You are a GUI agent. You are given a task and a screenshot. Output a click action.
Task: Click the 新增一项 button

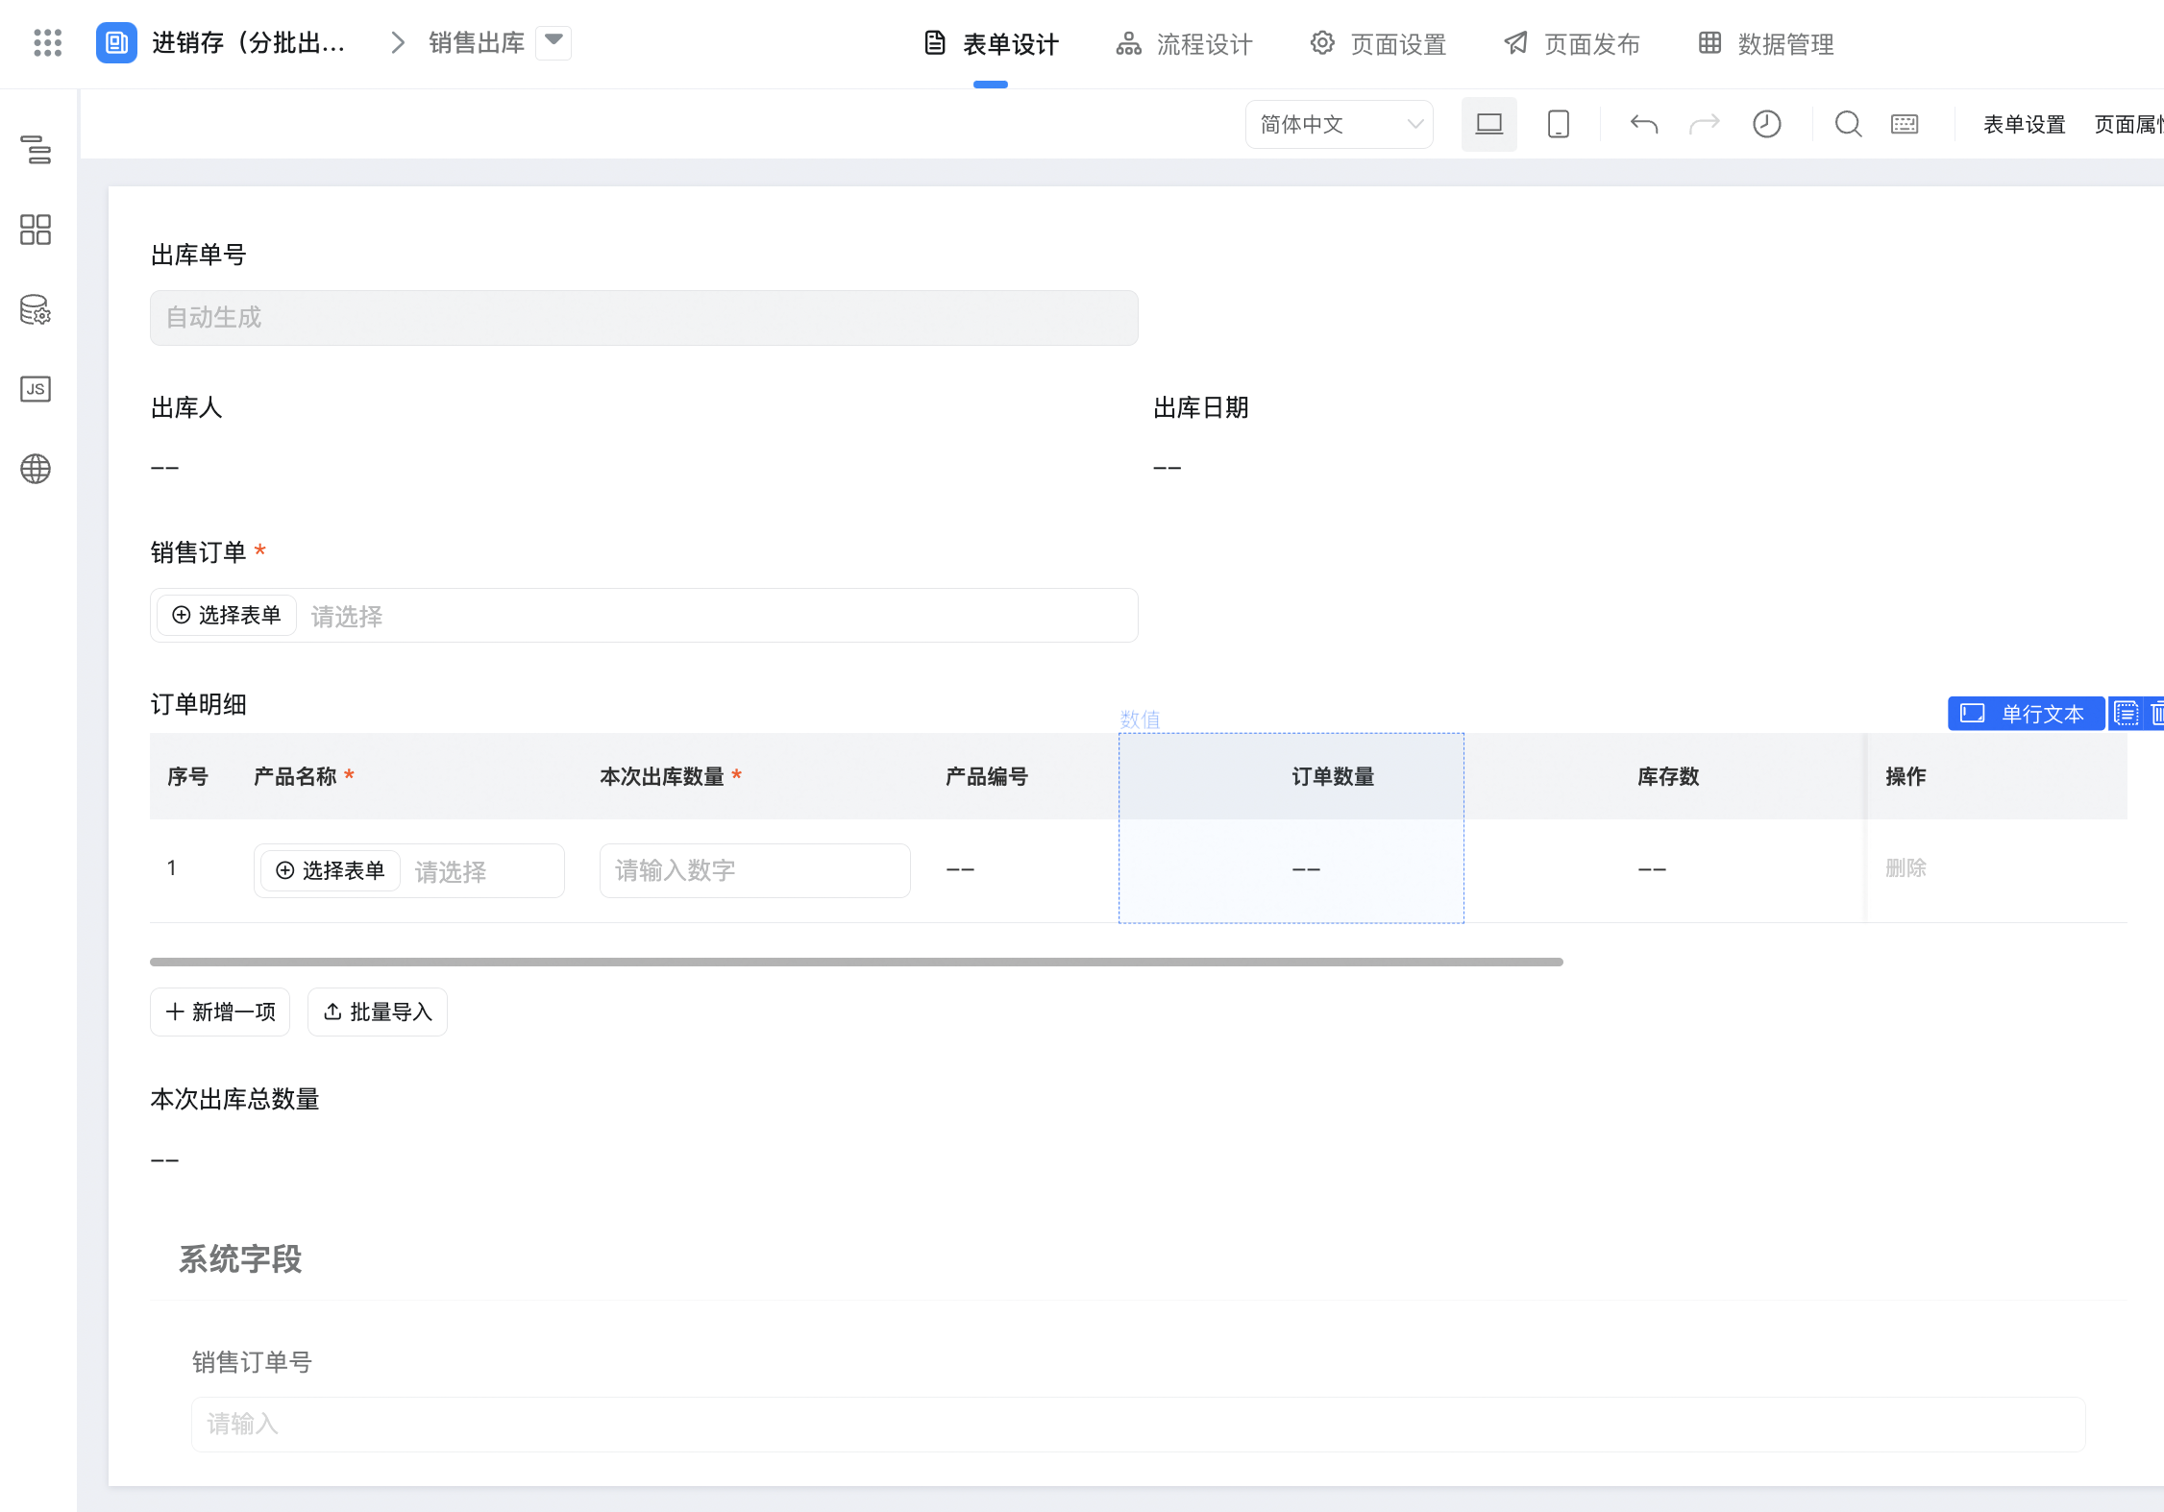coord(220,1012)
